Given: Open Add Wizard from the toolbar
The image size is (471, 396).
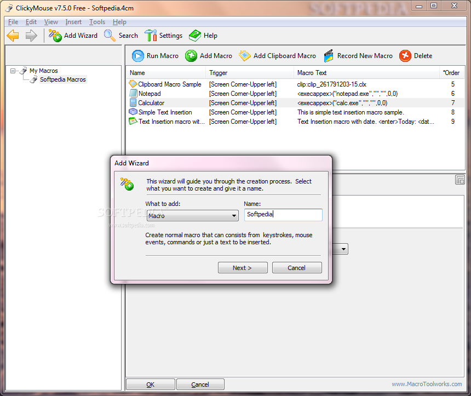Looking at the screenshot, I should (x=73, y=36).
